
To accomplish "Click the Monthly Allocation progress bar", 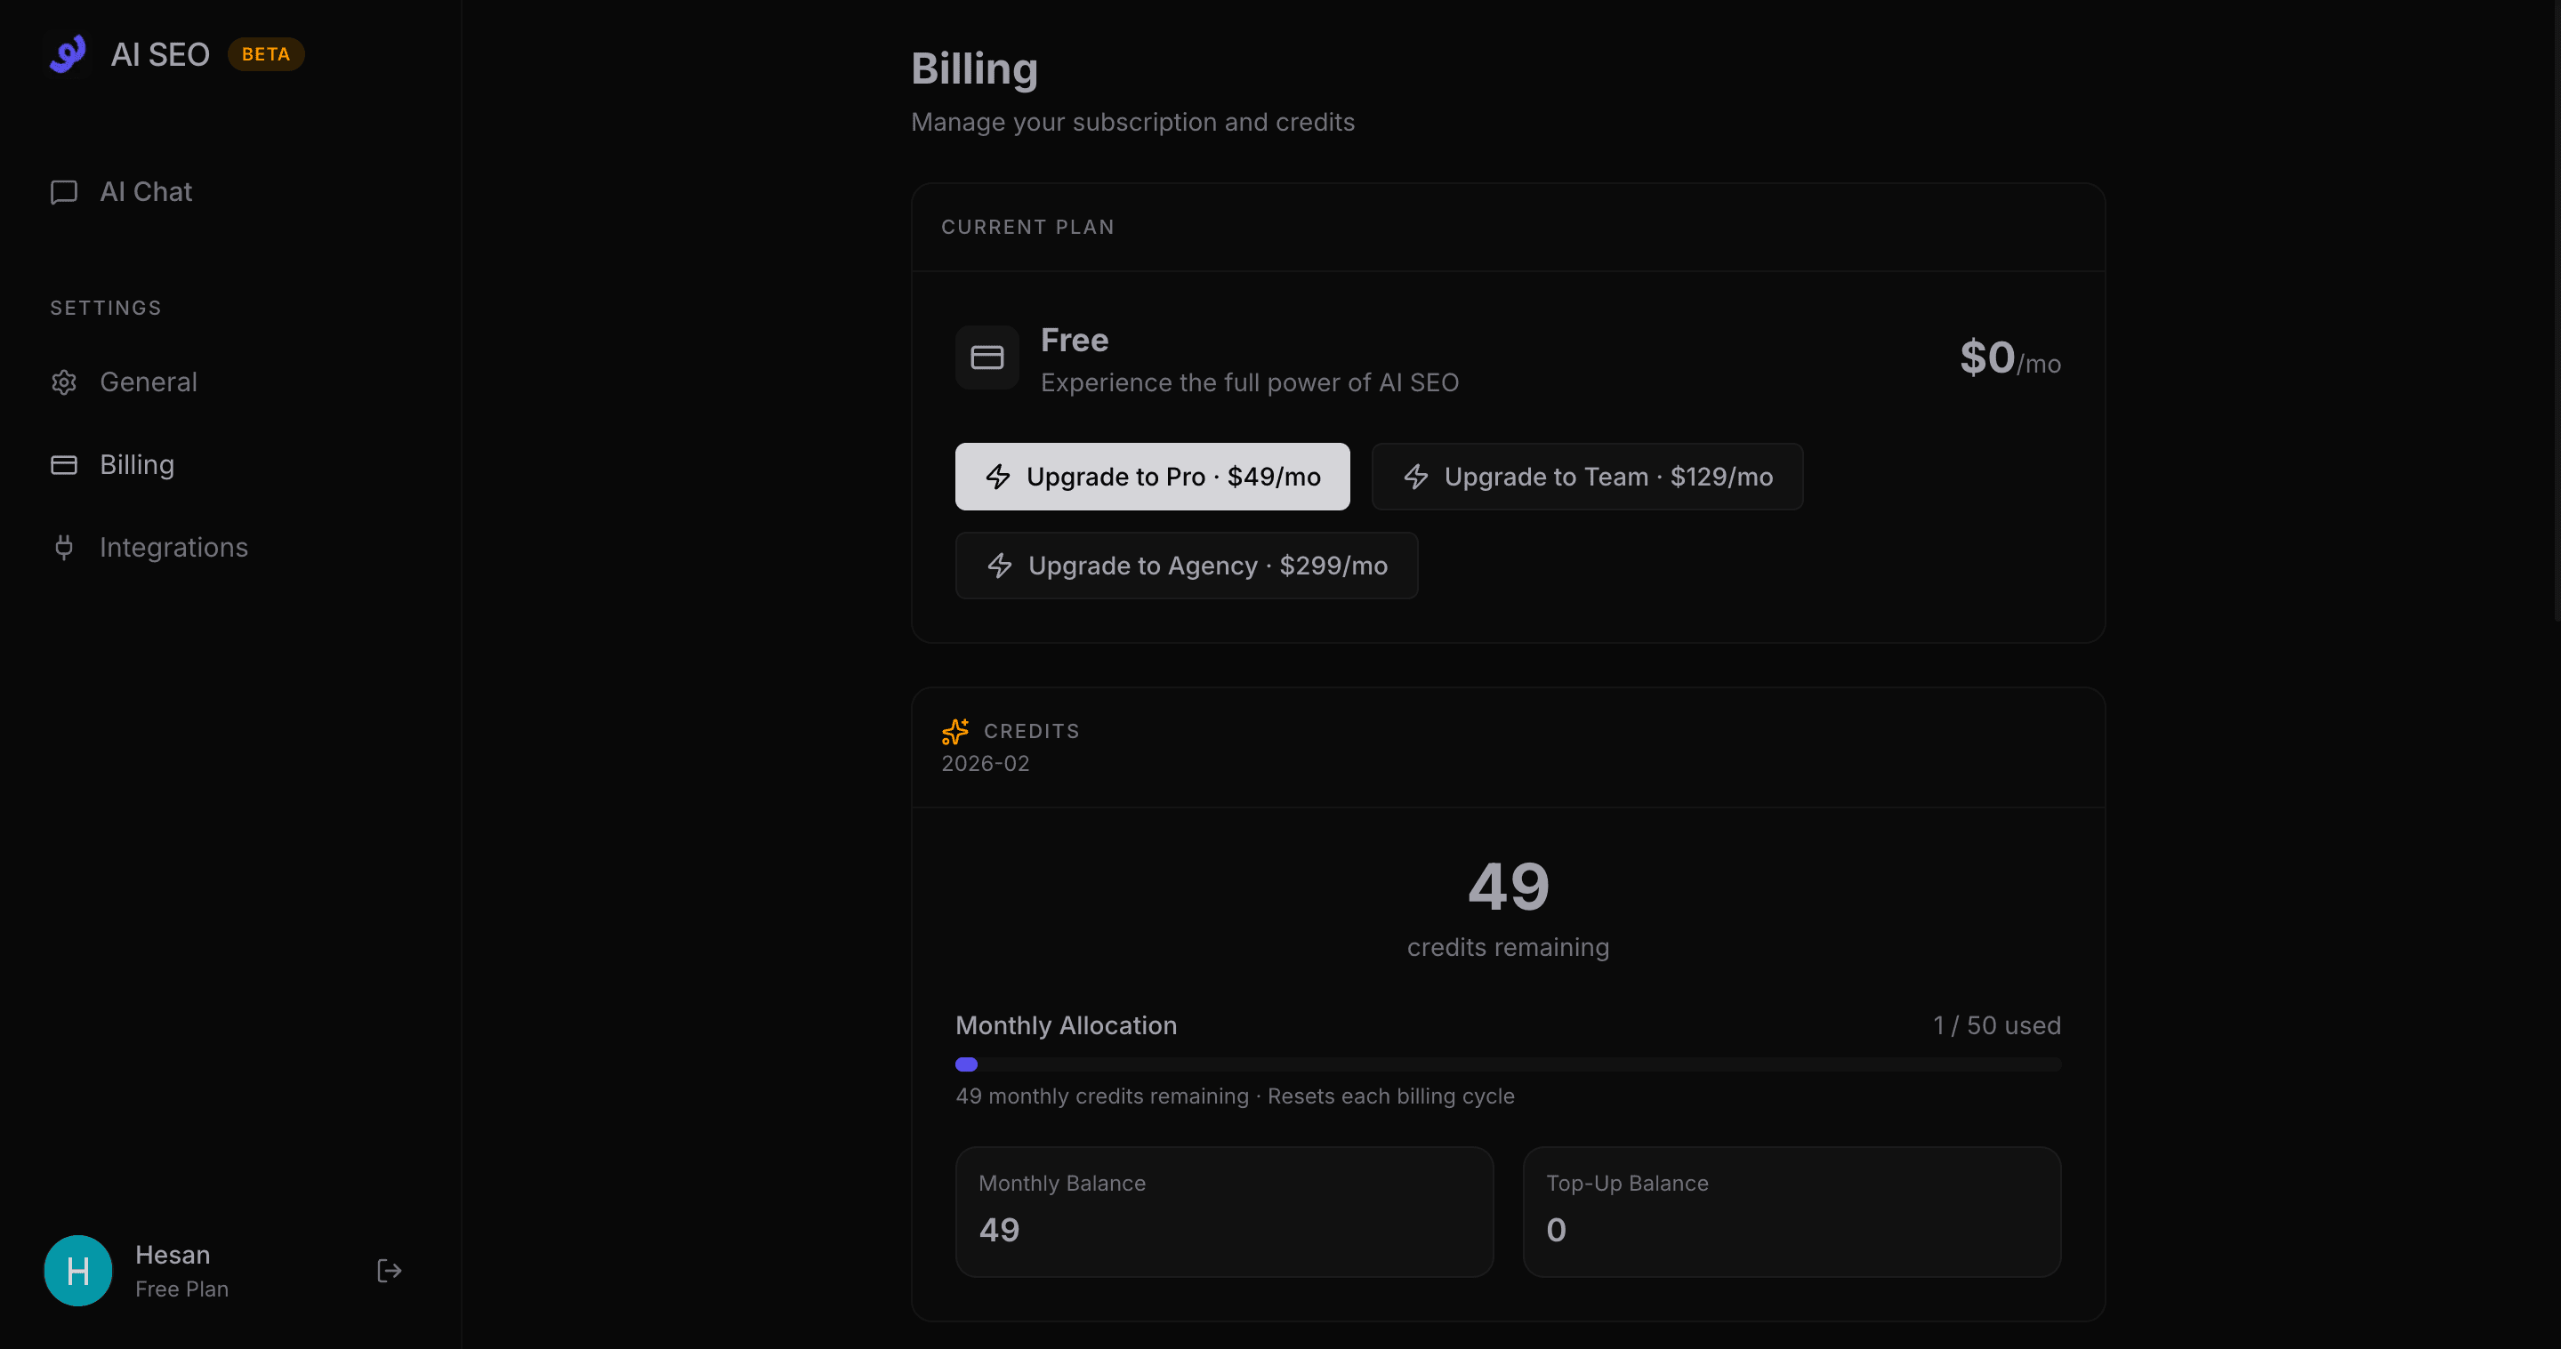I will pos(1507,1064).
